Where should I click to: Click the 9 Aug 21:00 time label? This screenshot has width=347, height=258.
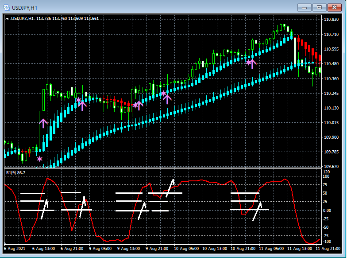pos(157,248)
